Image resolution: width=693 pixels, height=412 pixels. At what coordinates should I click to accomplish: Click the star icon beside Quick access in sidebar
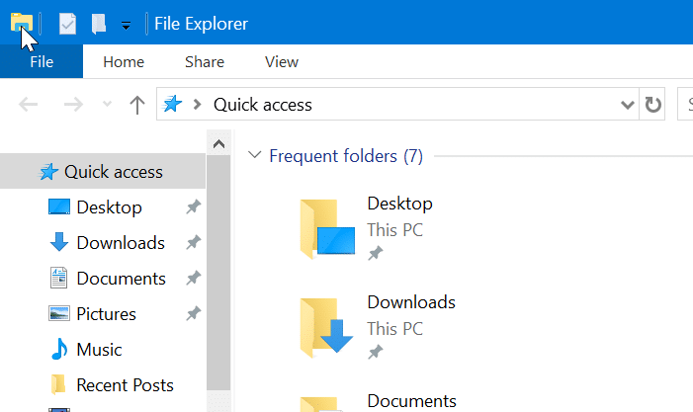coord(48,172)
